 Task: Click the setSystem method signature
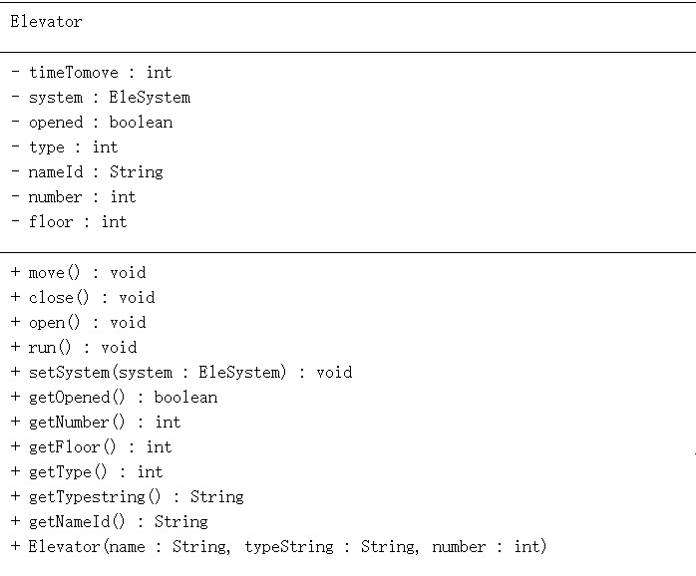click(181, 372)
